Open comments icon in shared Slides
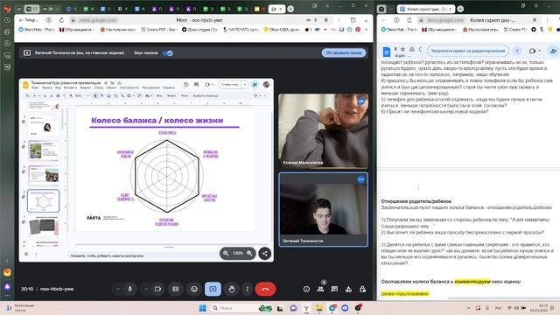This screenshot has width=560, height=315. pos(196,84)
